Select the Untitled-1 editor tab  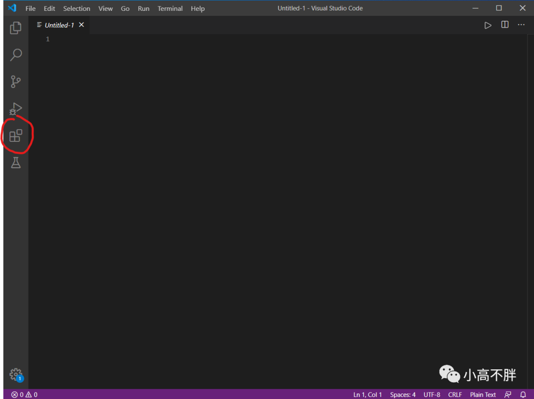[59, 25]
